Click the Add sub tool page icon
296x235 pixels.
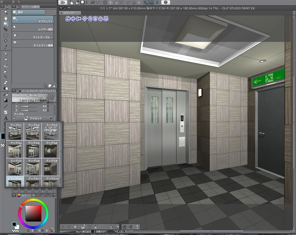coord(50,86)
